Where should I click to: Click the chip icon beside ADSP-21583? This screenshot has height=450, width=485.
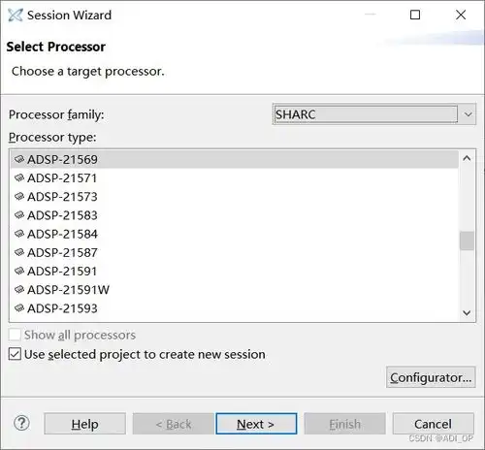click(x=19, y=214)
